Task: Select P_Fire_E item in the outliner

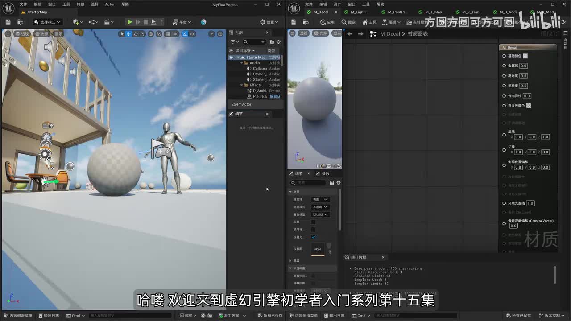Action: pos(260,96)
